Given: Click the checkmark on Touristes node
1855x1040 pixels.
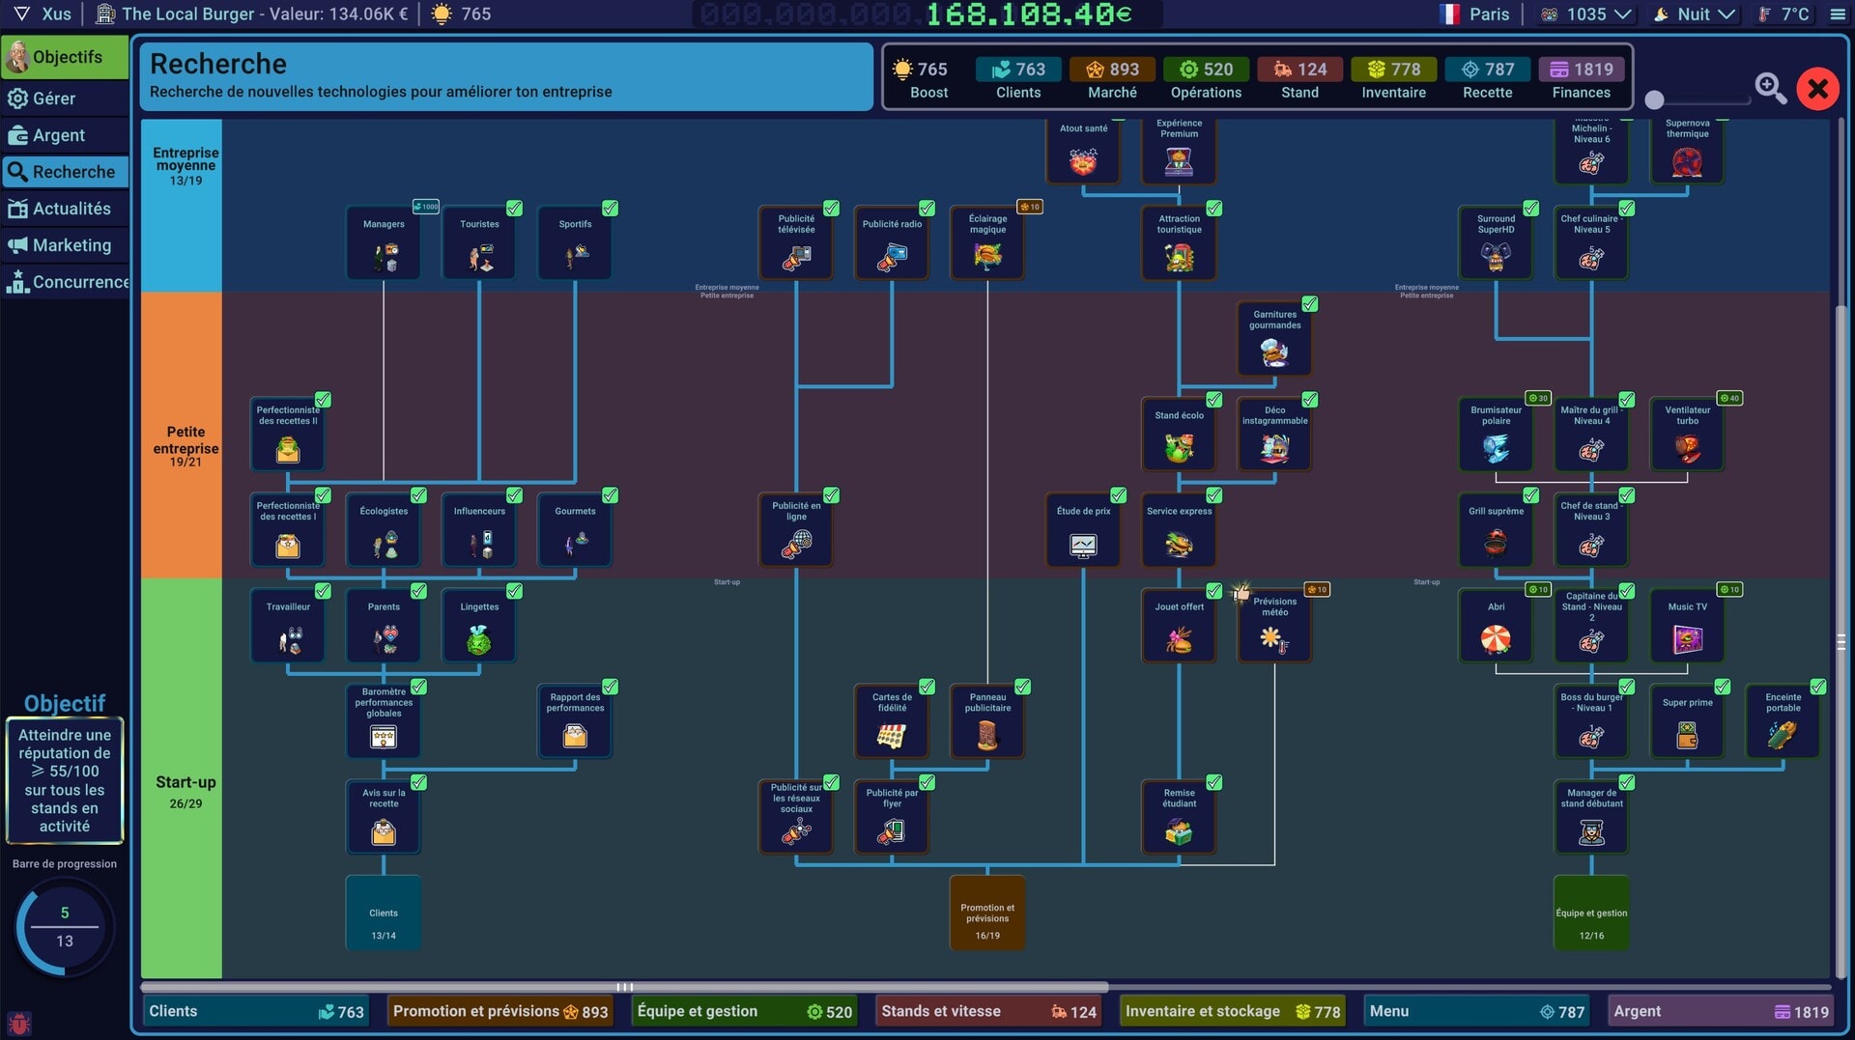Looking at the screenshot, I should tap(515, 209).
